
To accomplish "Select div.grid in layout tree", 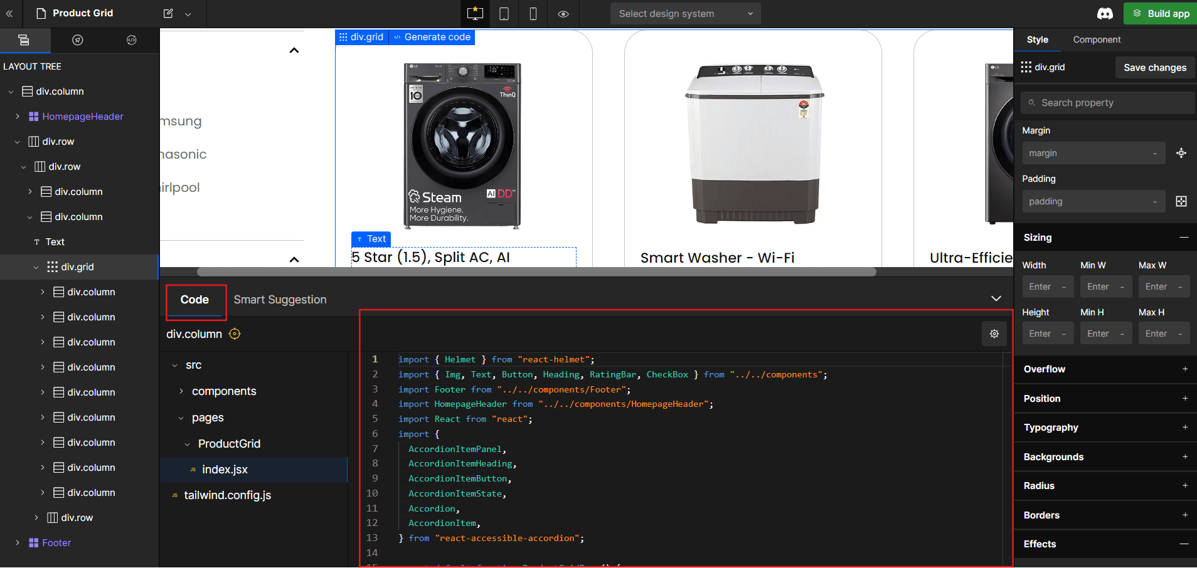I will coord(77,267).
